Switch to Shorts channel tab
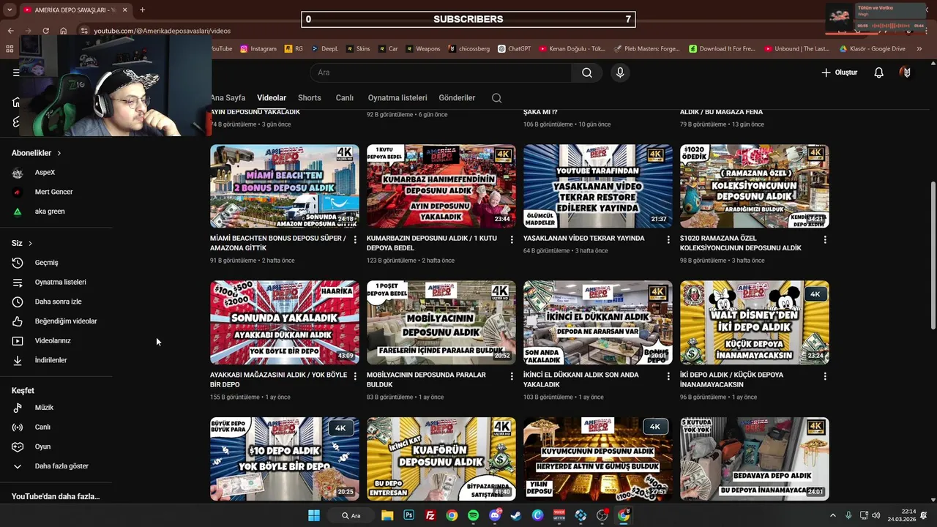 tap(310, 98)
